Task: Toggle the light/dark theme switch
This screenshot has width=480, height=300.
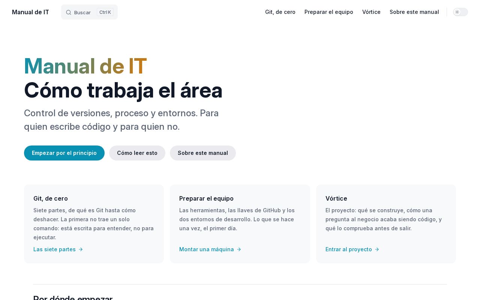Action: coord(460,12)
